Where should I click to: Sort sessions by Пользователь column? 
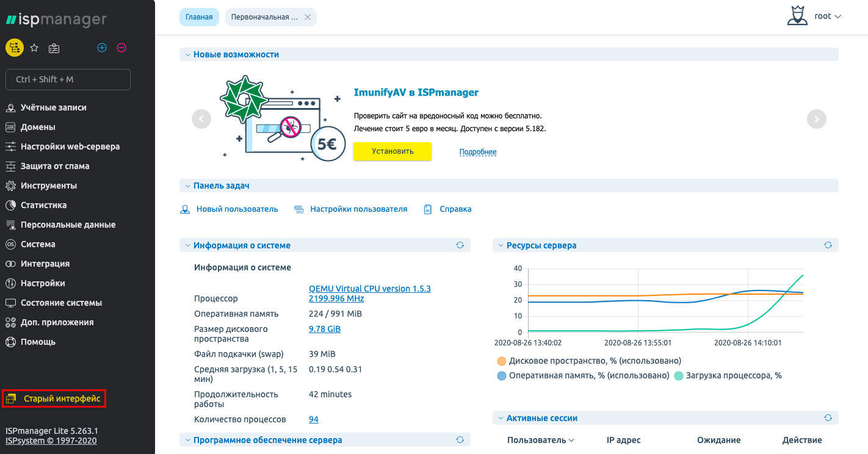pyautogui.click(x=541, y=440)
